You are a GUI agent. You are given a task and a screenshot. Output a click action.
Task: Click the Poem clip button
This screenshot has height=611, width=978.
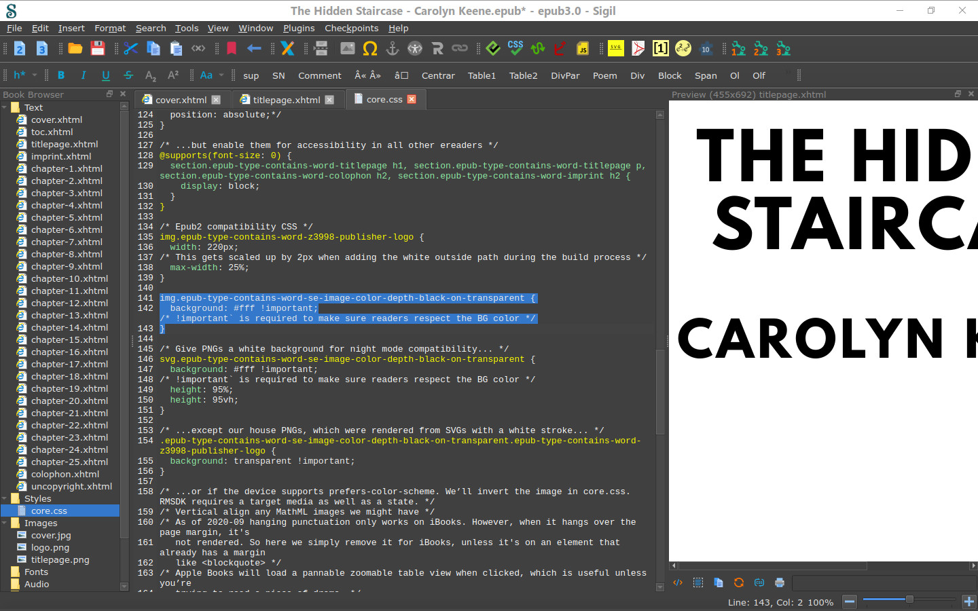(x=605, y=75)
